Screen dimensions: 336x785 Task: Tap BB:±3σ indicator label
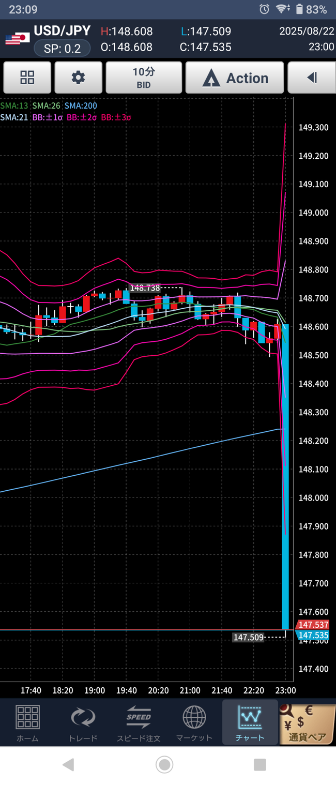(116, 117)
